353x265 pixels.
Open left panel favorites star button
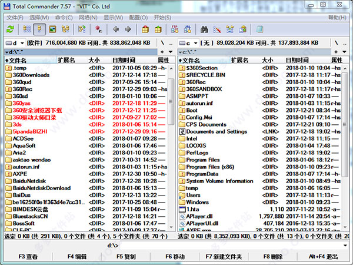162,52
